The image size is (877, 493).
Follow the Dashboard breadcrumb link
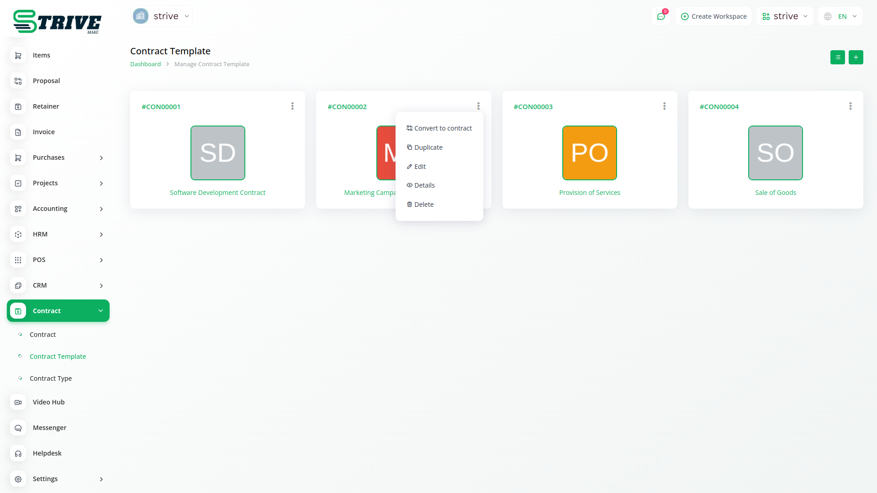(x=145, y=64)
